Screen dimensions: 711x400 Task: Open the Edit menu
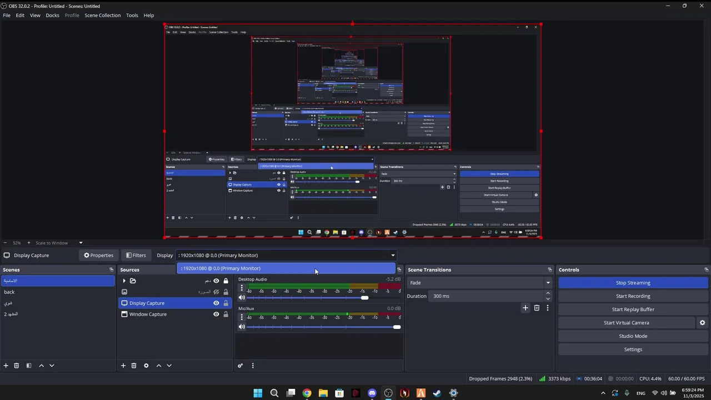[20, 16]
